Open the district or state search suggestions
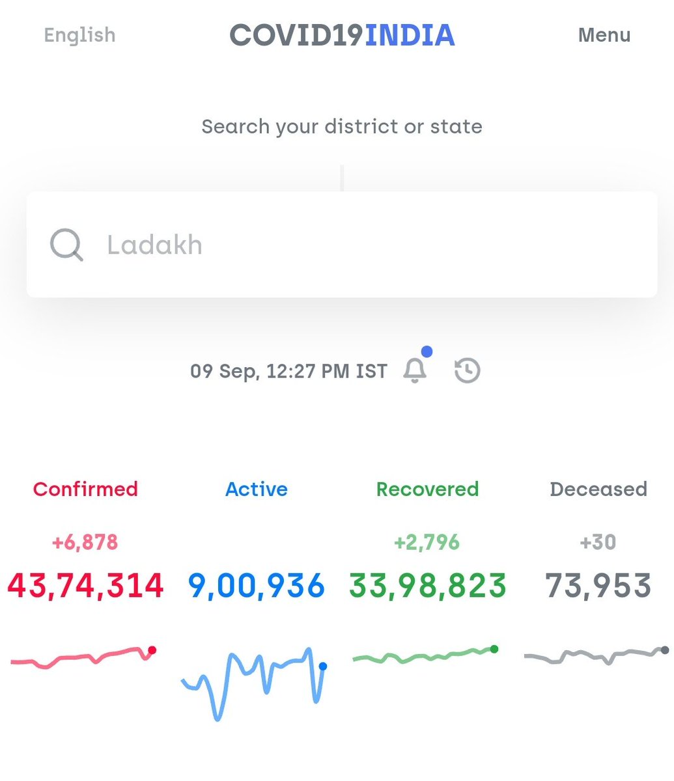This screenshot has width=674, height=781. click(x=343, y=245)
